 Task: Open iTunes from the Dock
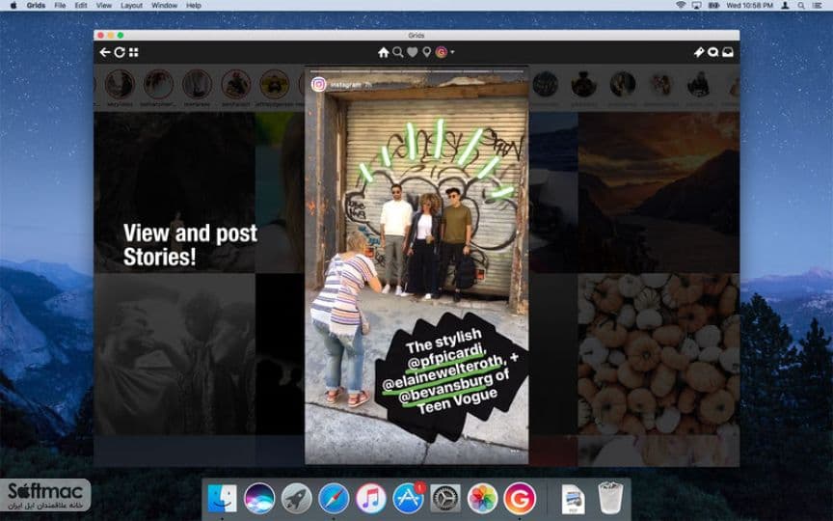click(x=371, y=498)
